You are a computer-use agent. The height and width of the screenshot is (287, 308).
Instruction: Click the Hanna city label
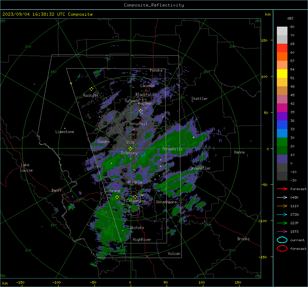pyautogui.click(x=239, y=152)
